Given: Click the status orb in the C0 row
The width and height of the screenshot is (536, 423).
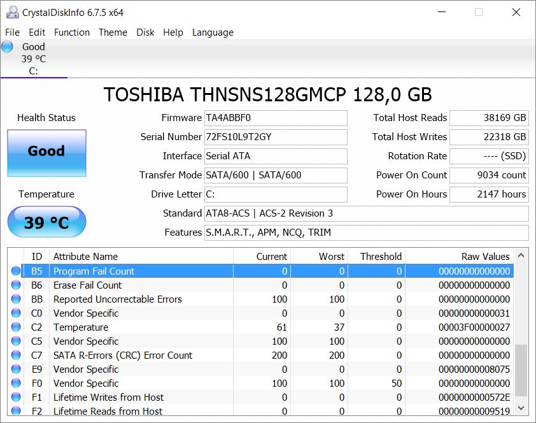Looking at the screenshot, I should 16,313.
